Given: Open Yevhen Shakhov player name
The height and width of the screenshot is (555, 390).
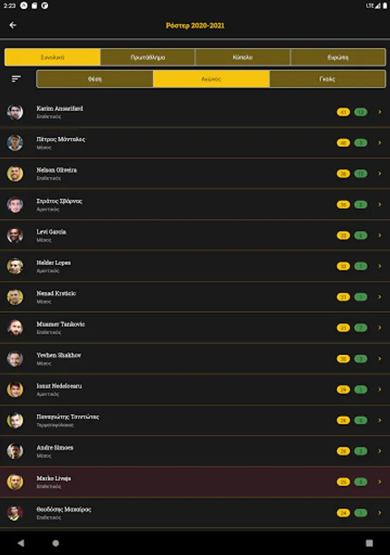Looking at the screenshot, I should (x=59, y=355).
